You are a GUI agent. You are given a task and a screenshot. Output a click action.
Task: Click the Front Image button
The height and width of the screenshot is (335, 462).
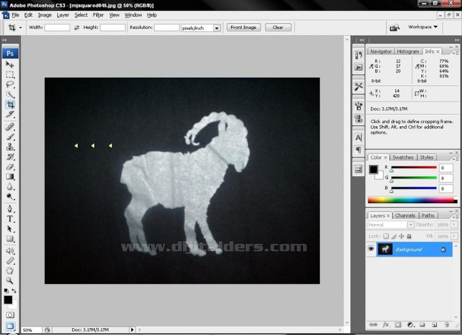pyautogui.click(x=245, y=28)
